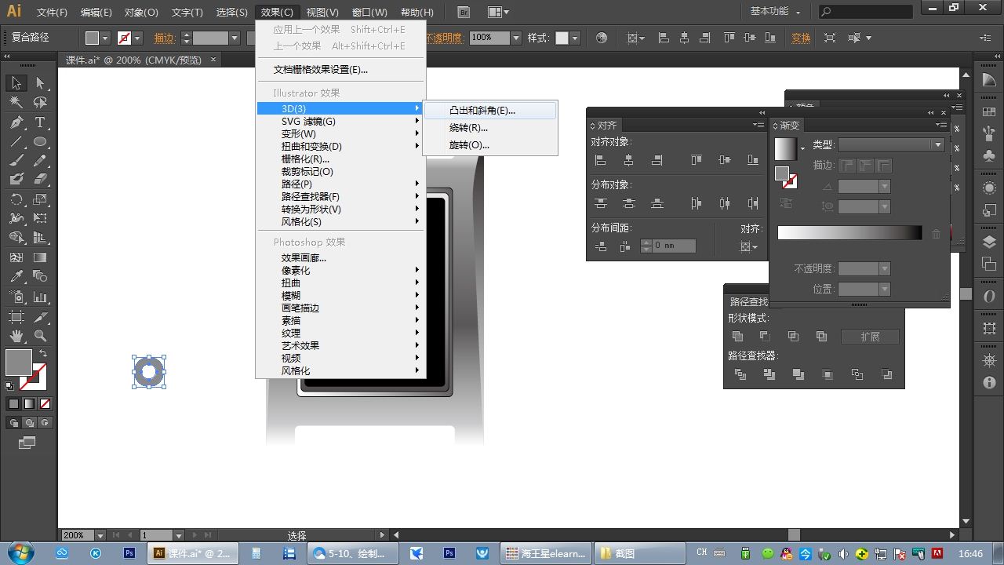
Task: Choose 效果画廊... from the Effect menu
Action: [341, 257]
